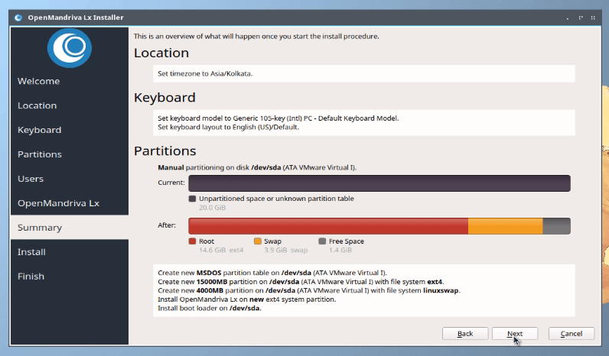The height and width of the screenshot is (356, 609).
Task: Click the Location section heading
Action: 161,53
